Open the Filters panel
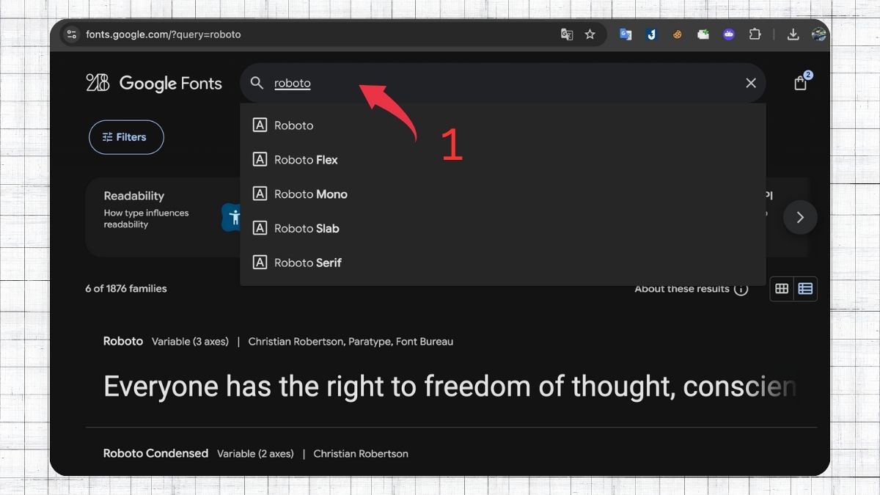This screenshot has height=495, width=880. [126, 137]
